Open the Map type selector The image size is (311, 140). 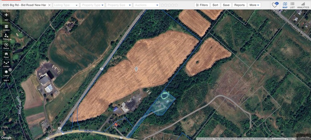6,80
